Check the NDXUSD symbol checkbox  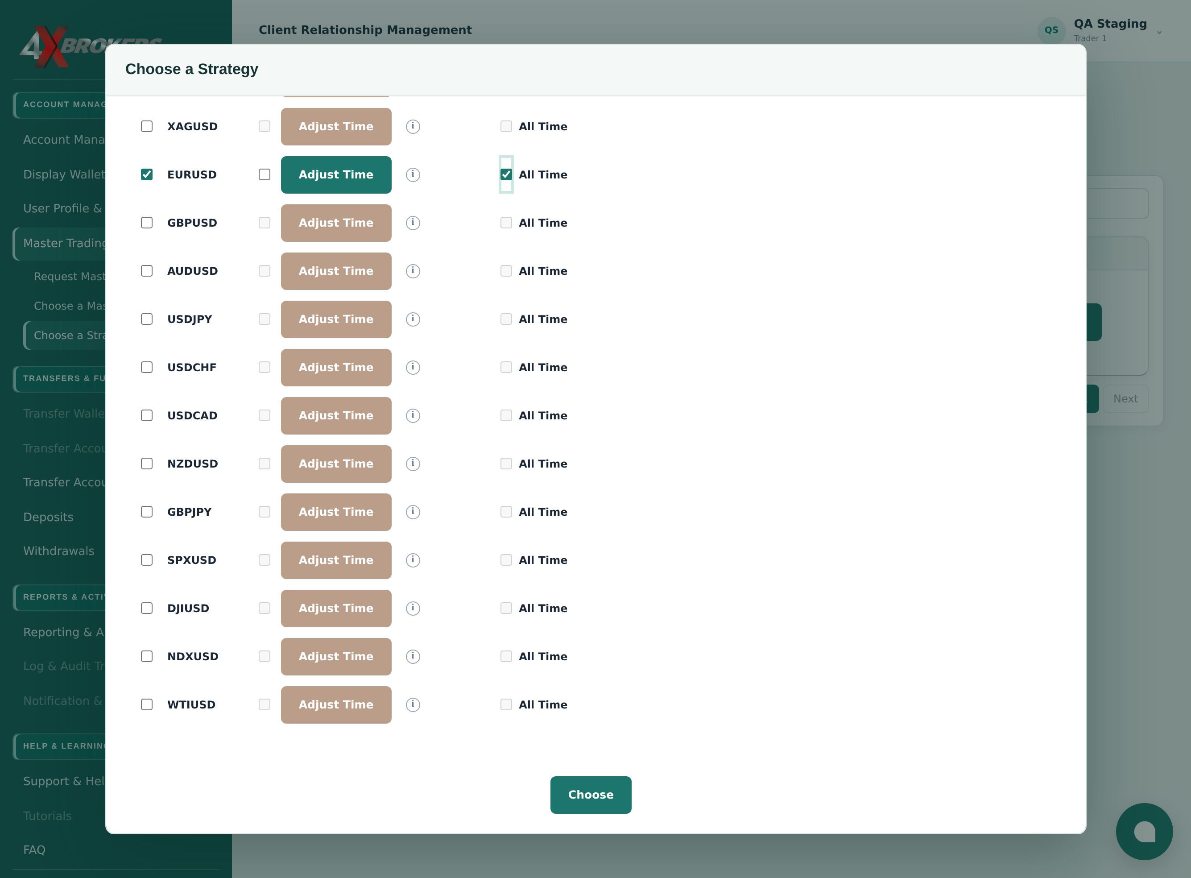147,656
